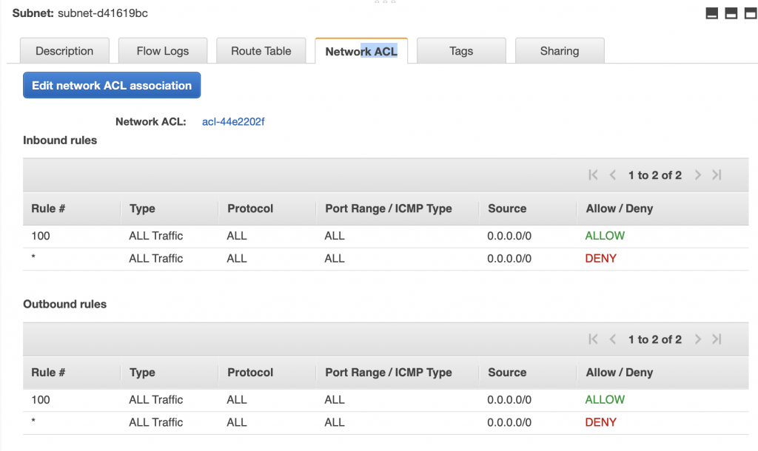
Task: Maximize details panel icon at top right
Action: pyautogui.click(x=751, y=13)
